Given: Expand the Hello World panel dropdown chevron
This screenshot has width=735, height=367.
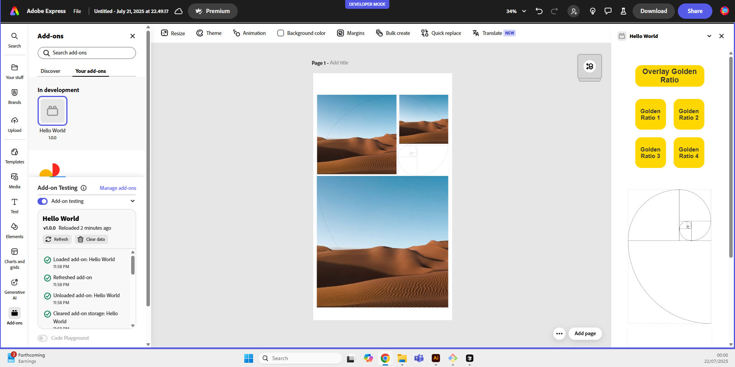Looking at the screenshot, I should (x=709, y=36).
